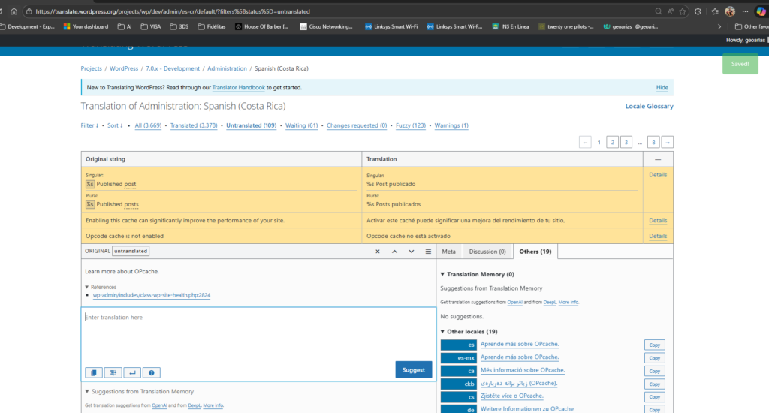This screenshot has height=413, width=769.
Task: Copy the es-mx locale translation
Action: (654, 358)
